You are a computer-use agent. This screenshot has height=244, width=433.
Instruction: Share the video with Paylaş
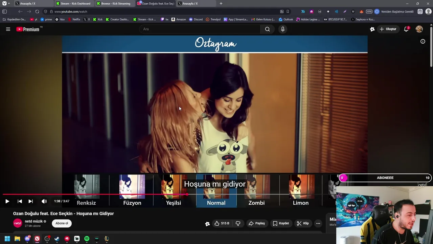(257, 223)
